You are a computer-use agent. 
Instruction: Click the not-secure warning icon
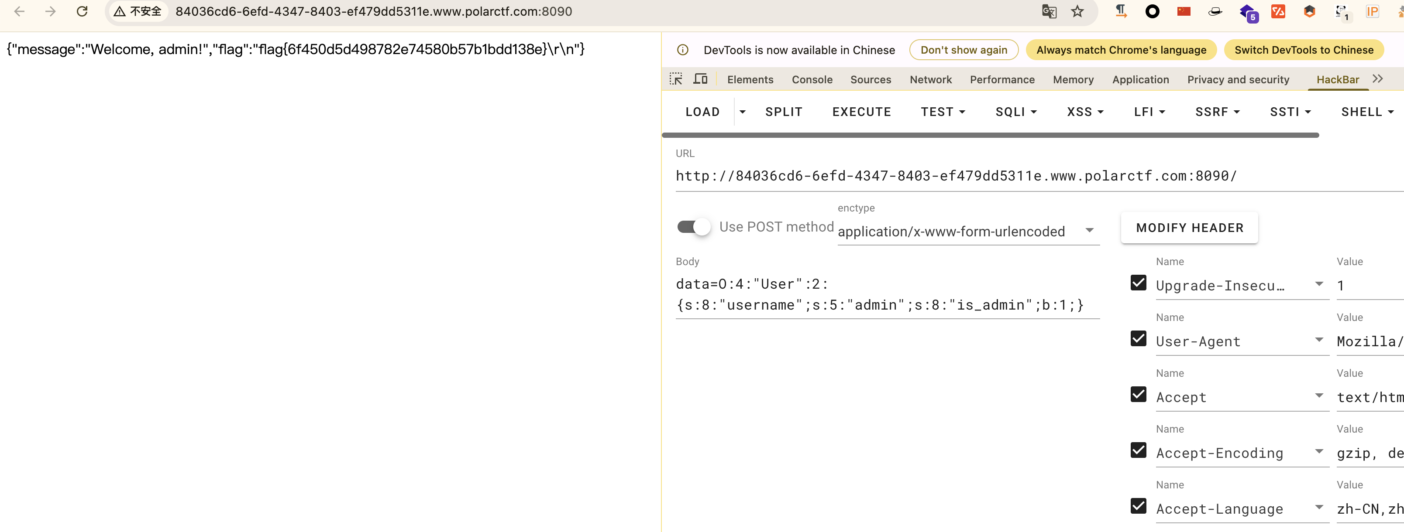pyautogui.click(x=120, y=11)
